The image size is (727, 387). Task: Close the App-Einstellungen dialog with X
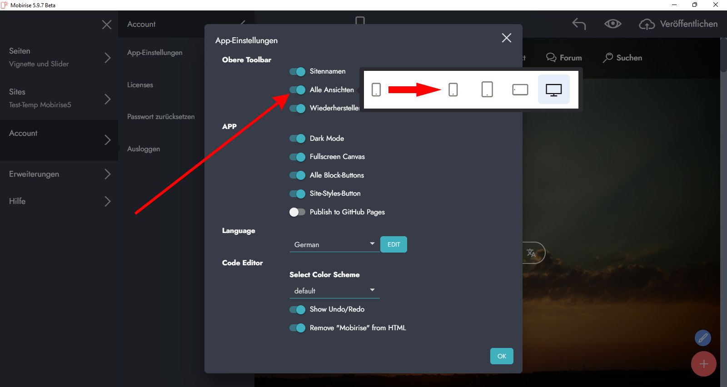click(506, 38)
